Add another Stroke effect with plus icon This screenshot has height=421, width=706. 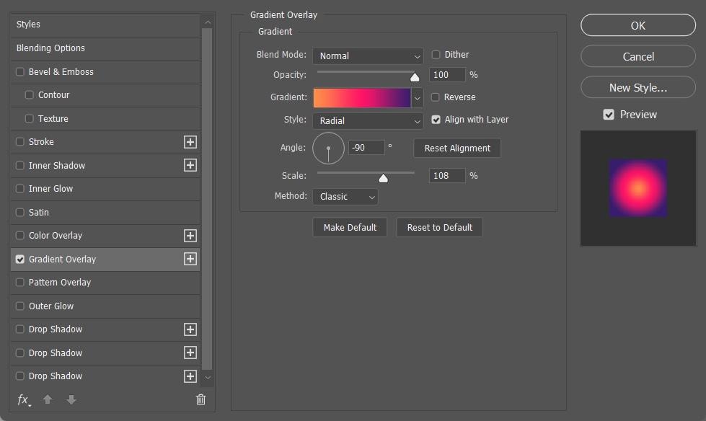[190, 142]
